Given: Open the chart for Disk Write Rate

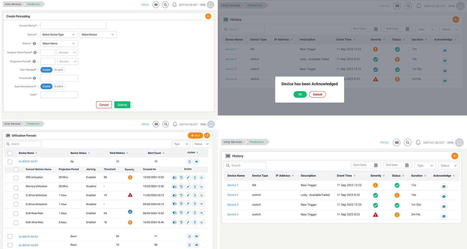Looking at the screenshot, I should tap(202, 222).
